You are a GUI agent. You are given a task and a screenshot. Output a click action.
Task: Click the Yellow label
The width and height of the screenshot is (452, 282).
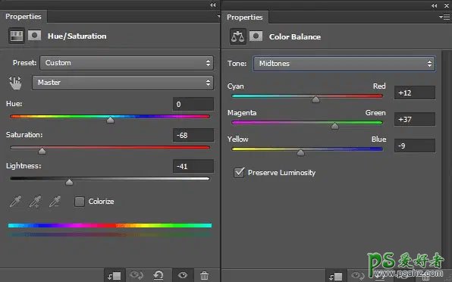click(x=238, y=139)
